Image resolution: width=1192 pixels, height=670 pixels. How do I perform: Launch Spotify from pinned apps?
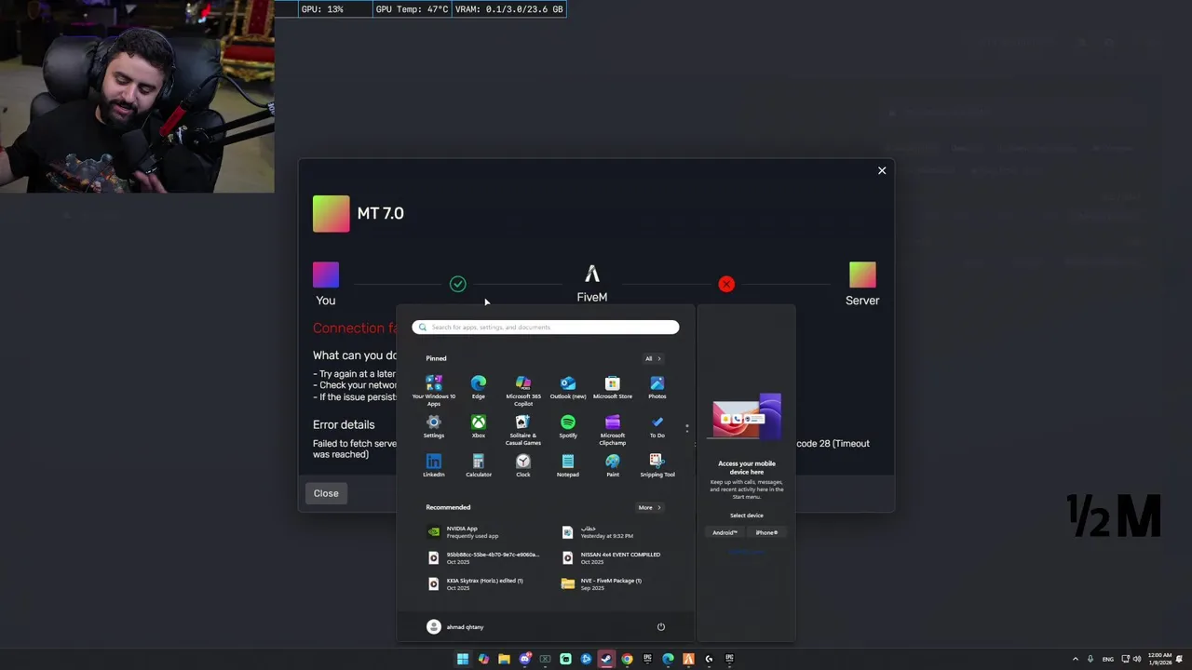coord(568,426)
